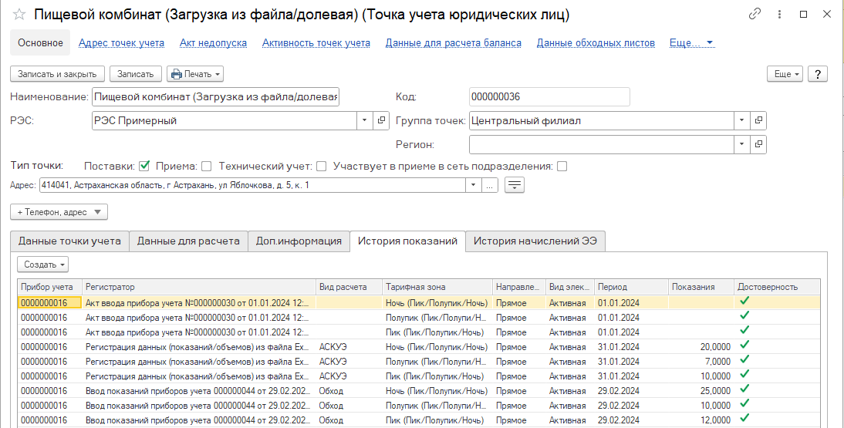Copy link using the chain link icon
Viewport: 844px width, 428px height.
tap(754, 15)
